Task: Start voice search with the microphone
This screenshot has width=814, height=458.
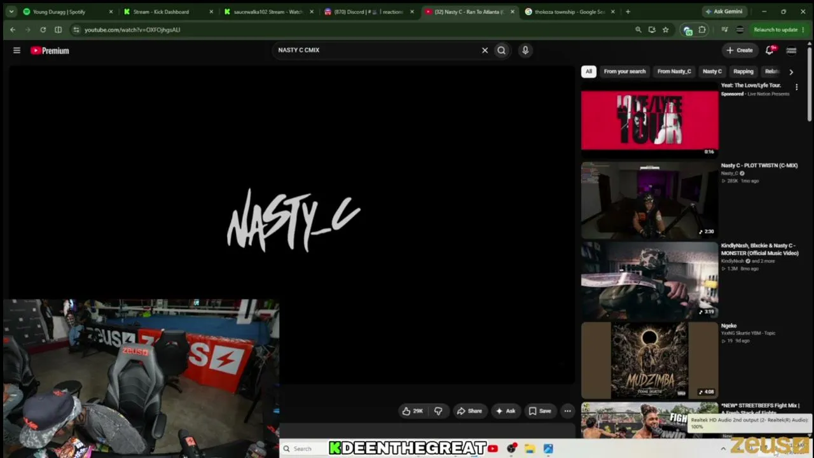Action: coord(525,50)
